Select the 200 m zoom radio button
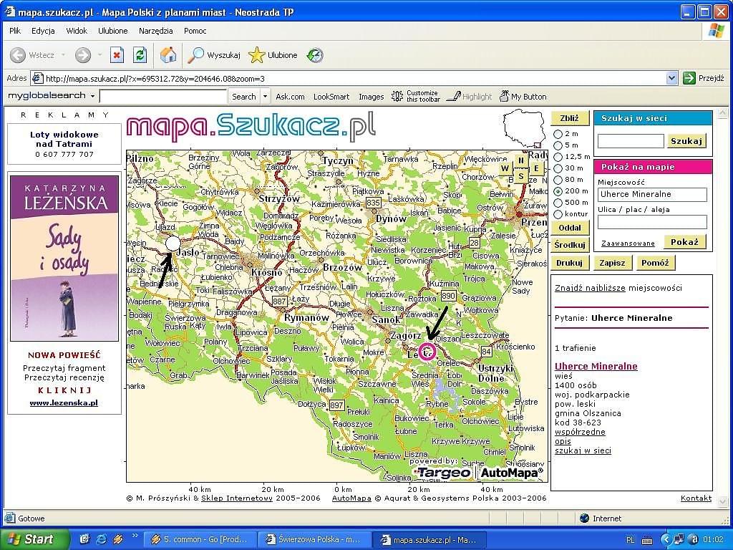Image resolution: width=733 pixels, height=550 pixels. click(x=558, y=191)
